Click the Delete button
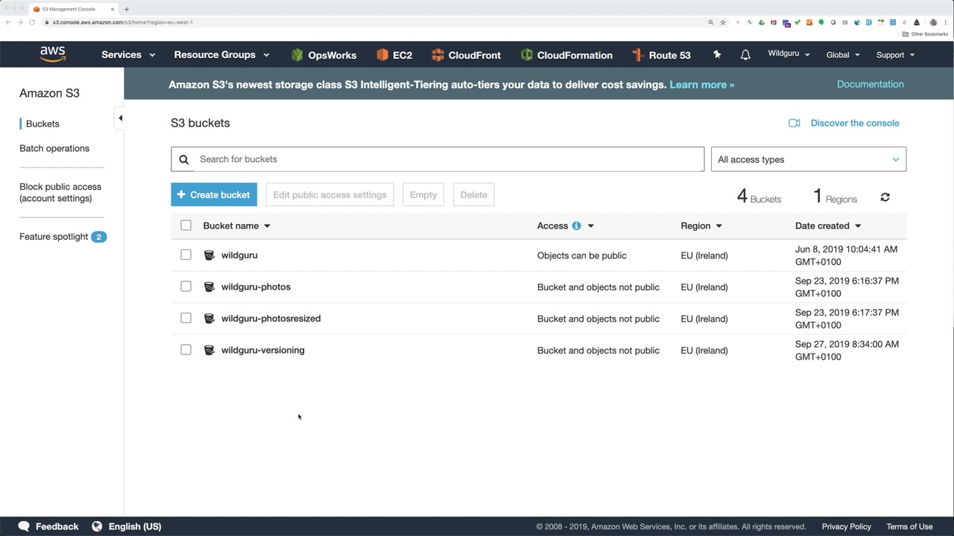Viewport: 954px width, 536px height. [474, 195]
